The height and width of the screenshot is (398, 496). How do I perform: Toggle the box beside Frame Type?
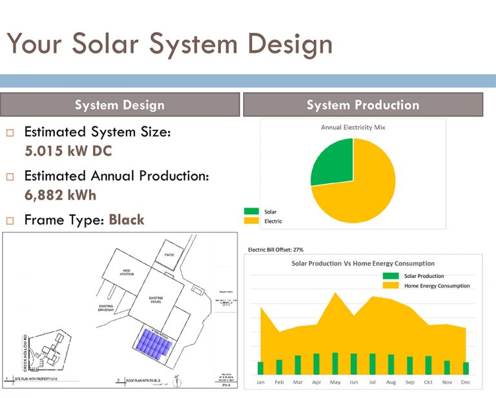pos(10,221)
